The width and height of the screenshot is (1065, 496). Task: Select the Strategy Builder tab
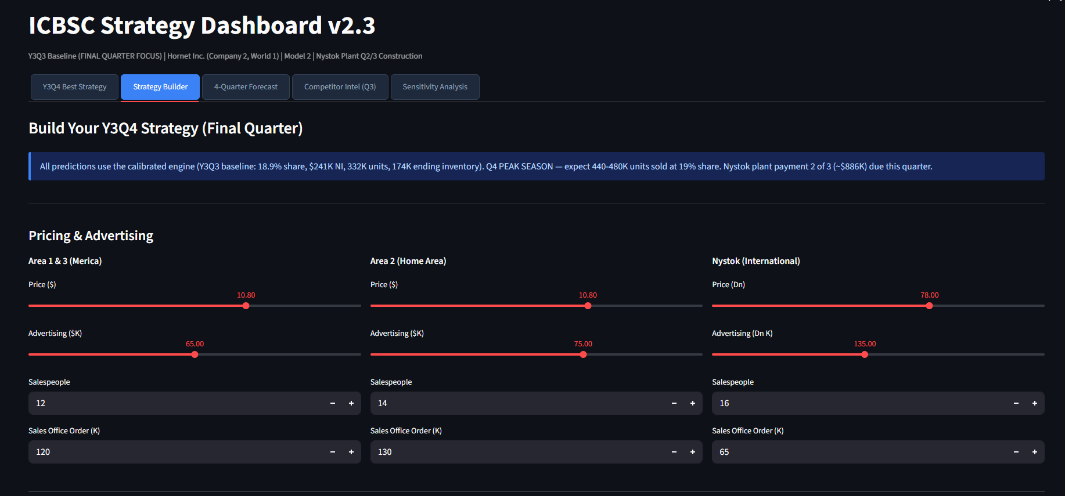click(160, 87)
